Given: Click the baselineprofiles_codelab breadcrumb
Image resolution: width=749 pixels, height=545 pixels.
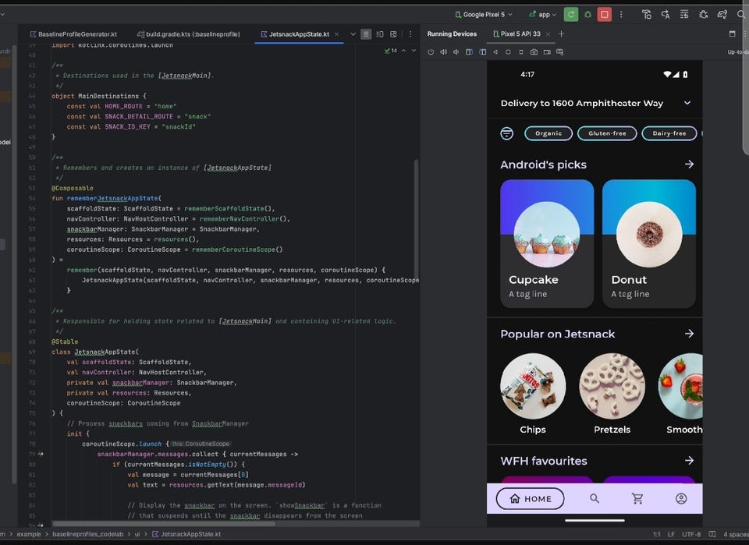Looking at the screenshot, I should tap(88, 534).
